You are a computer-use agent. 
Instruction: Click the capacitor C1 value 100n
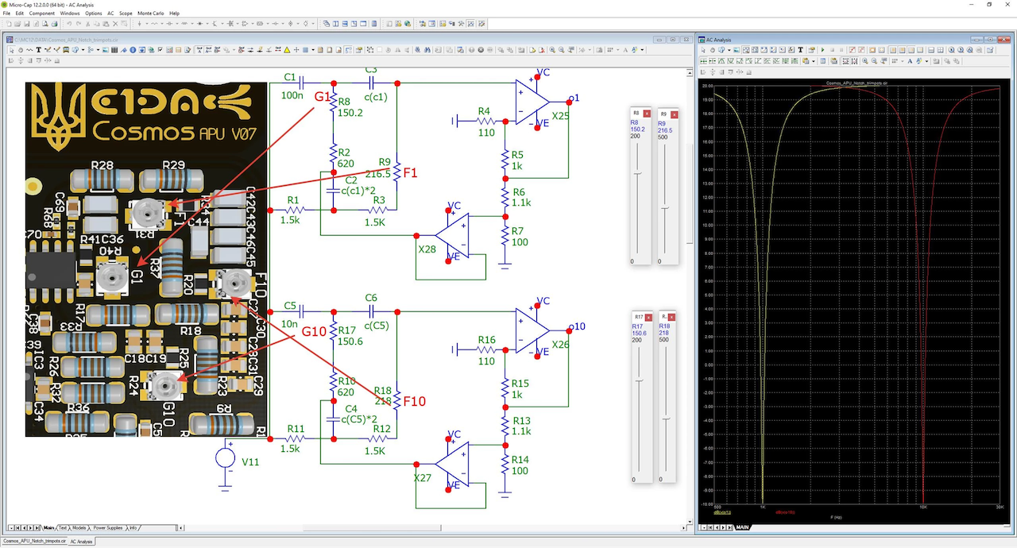pyautogui.click(x=292, y=95)
